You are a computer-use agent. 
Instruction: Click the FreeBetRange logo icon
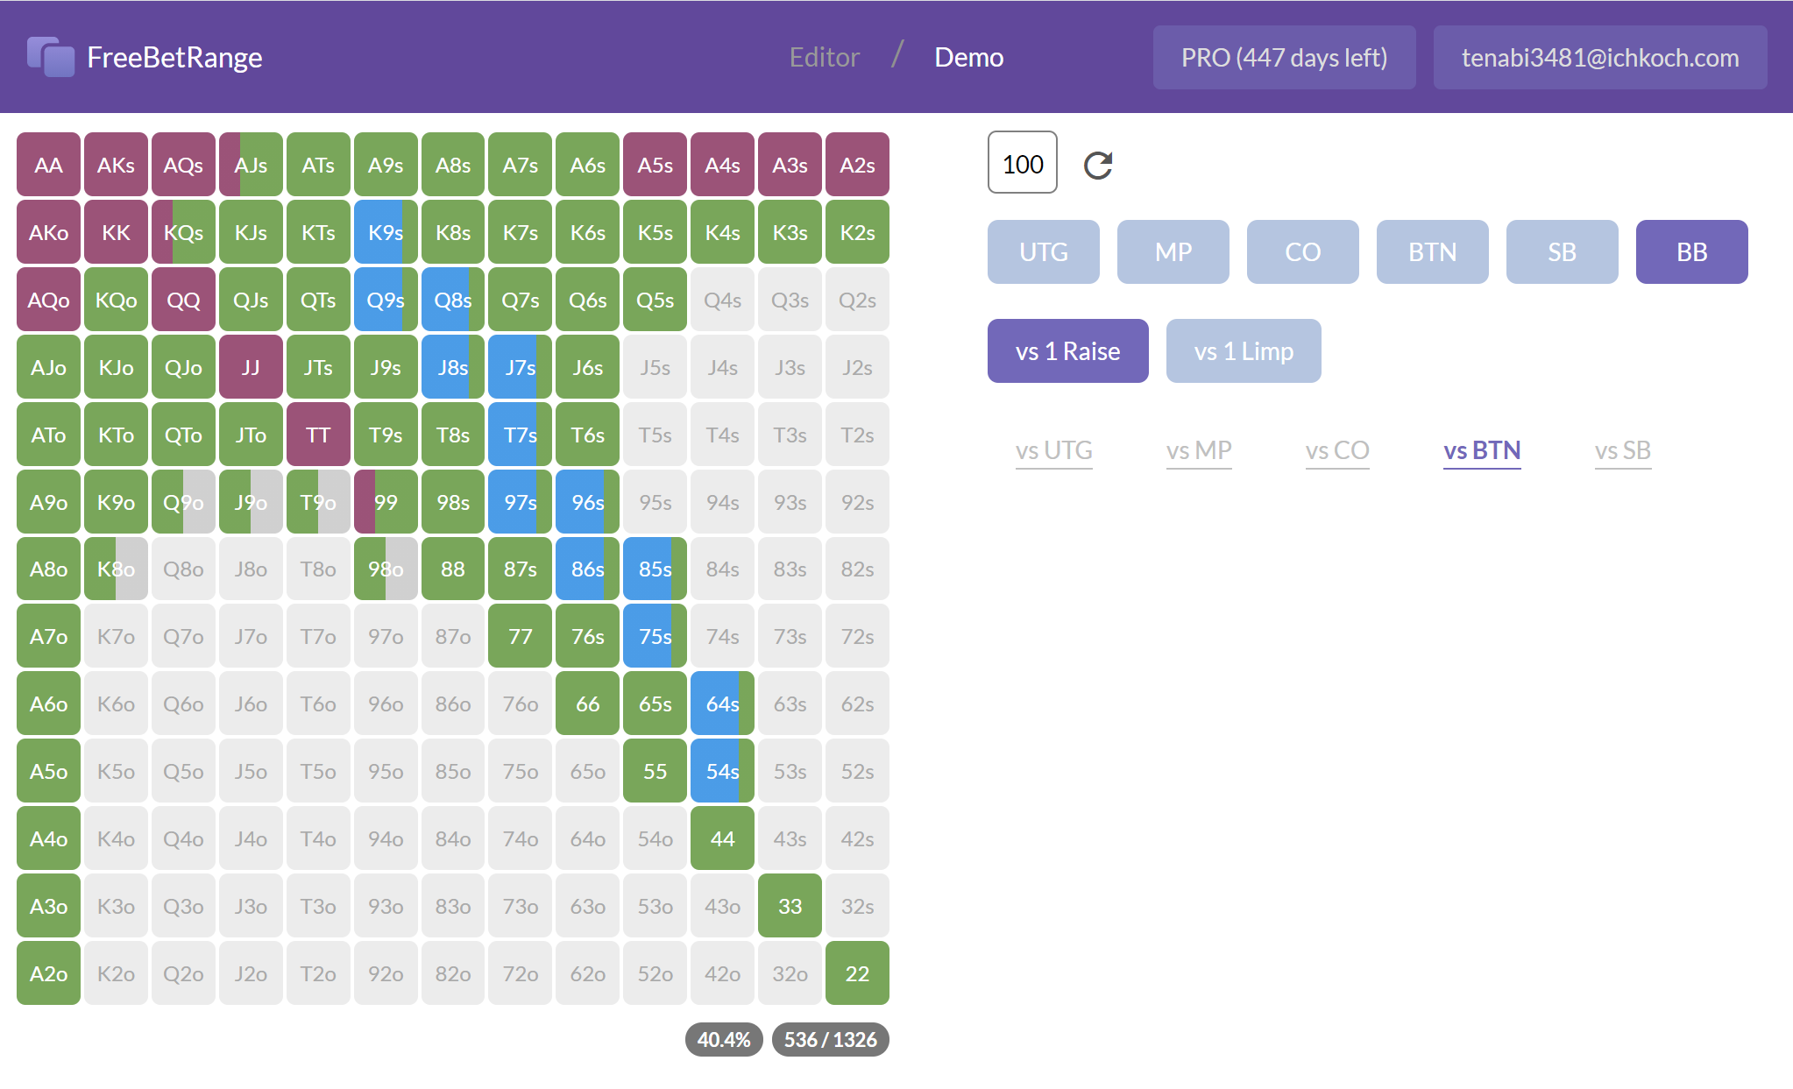click(x=50, y=57)
